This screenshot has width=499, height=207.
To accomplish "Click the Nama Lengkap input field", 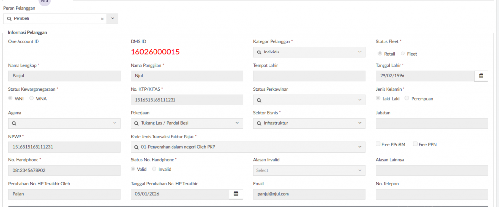I will 64,76.
